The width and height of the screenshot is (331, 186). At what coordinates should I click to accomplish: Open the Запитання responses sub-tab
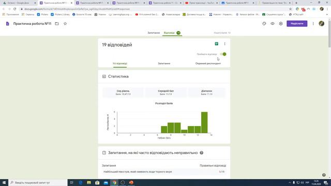coord(164,64)
